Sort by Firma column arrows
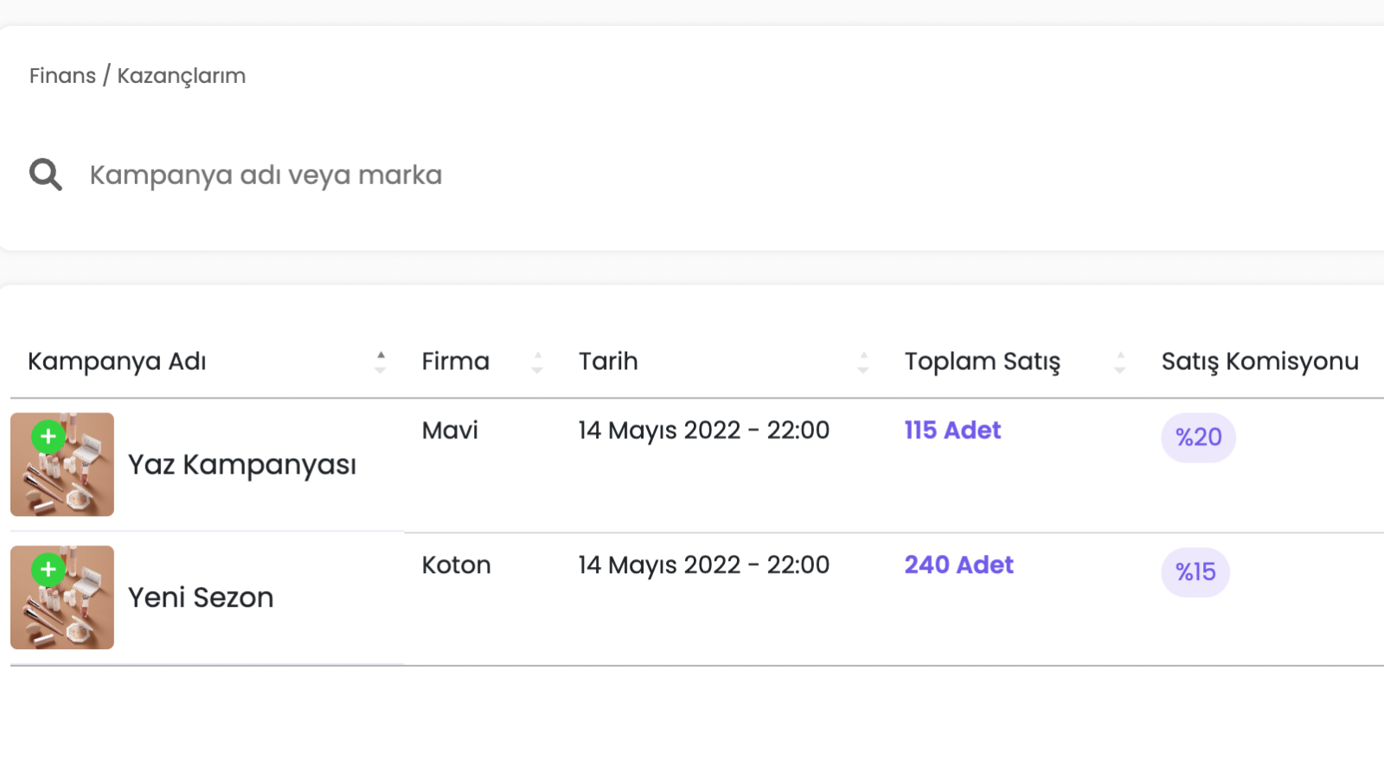This screenshot has height=778, width=1384. click(537, 362)
